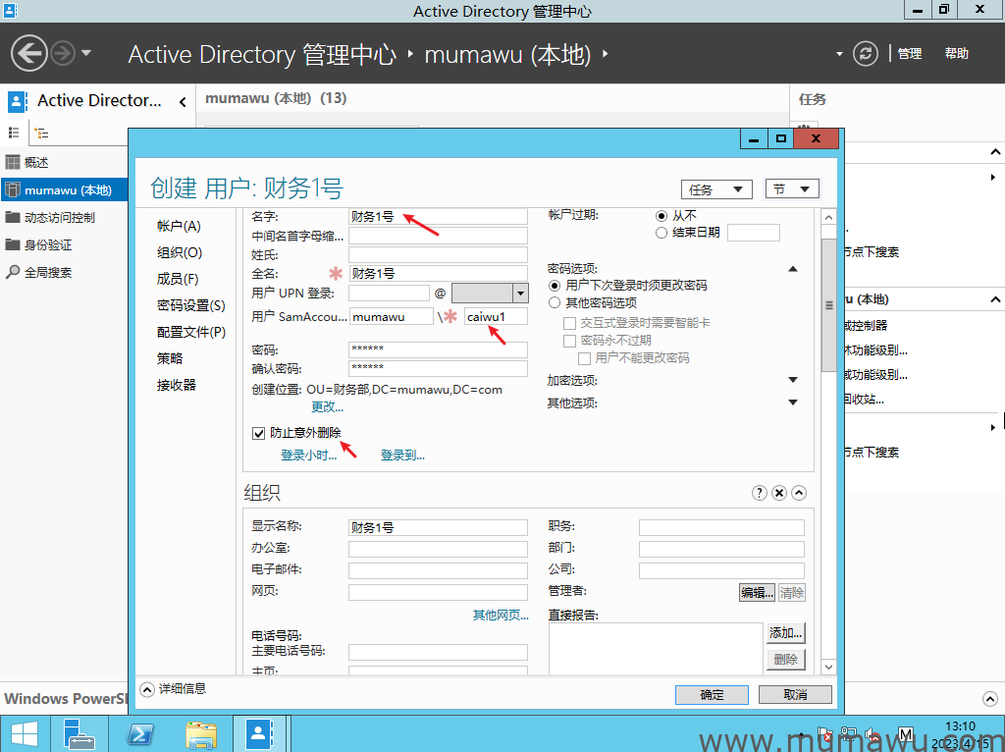Collapse the 密码选项 section
1005x752 pixels.
(793, 269)
